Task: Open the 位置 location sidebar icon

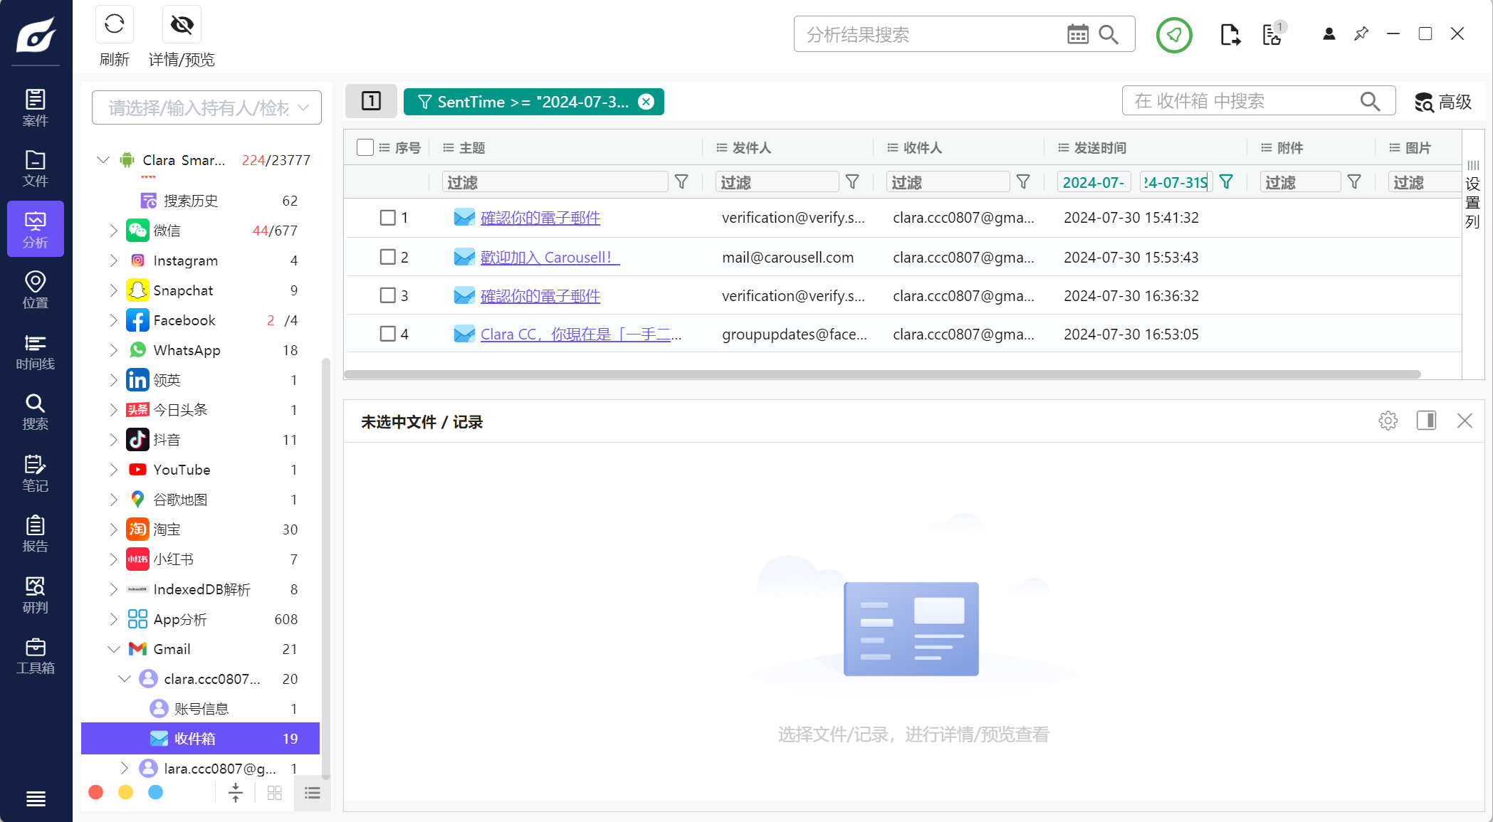Action: 35,290
